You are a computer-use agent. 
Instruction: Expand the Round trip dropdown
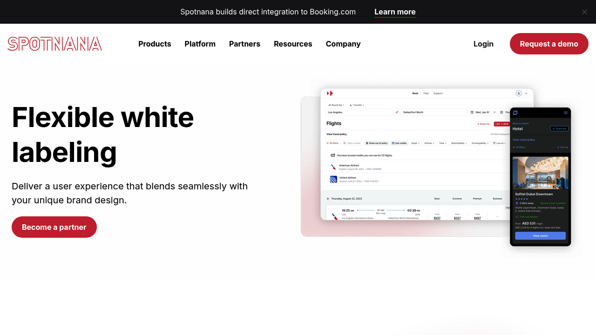[336, 105]
